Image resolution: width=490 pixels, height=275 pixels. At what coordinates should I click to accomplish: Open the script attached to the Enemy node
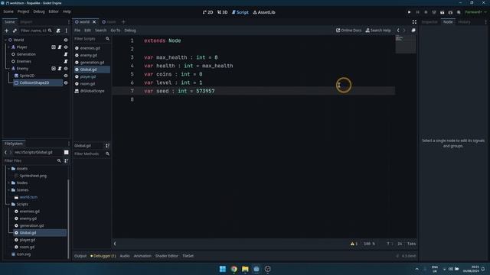[x=60, y=69]
